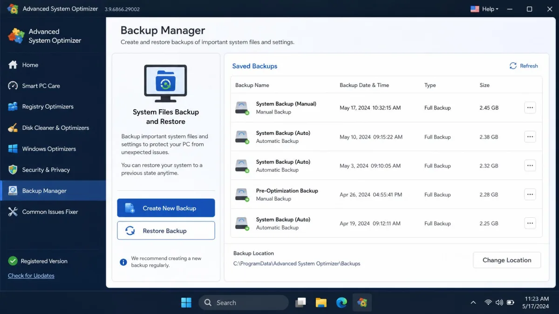The width and height of the screenshot is (559, 314).
Task: Click the Home house icon in sidebar
Action: (x=13, y=65)
